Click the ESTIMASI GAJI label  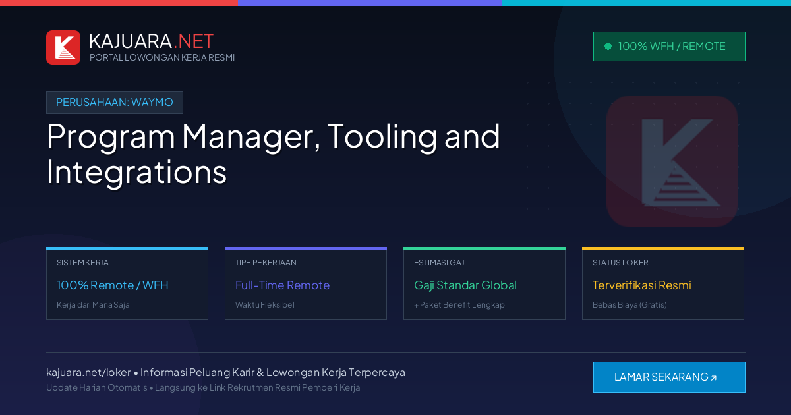click(x=440, y=262)
